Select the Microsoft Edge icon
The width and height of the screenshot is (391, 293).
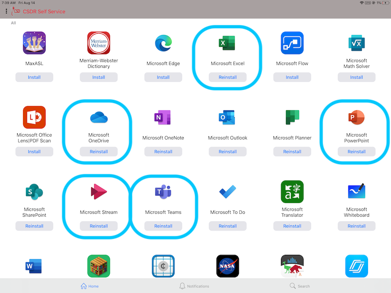click(x=163, y=43)
